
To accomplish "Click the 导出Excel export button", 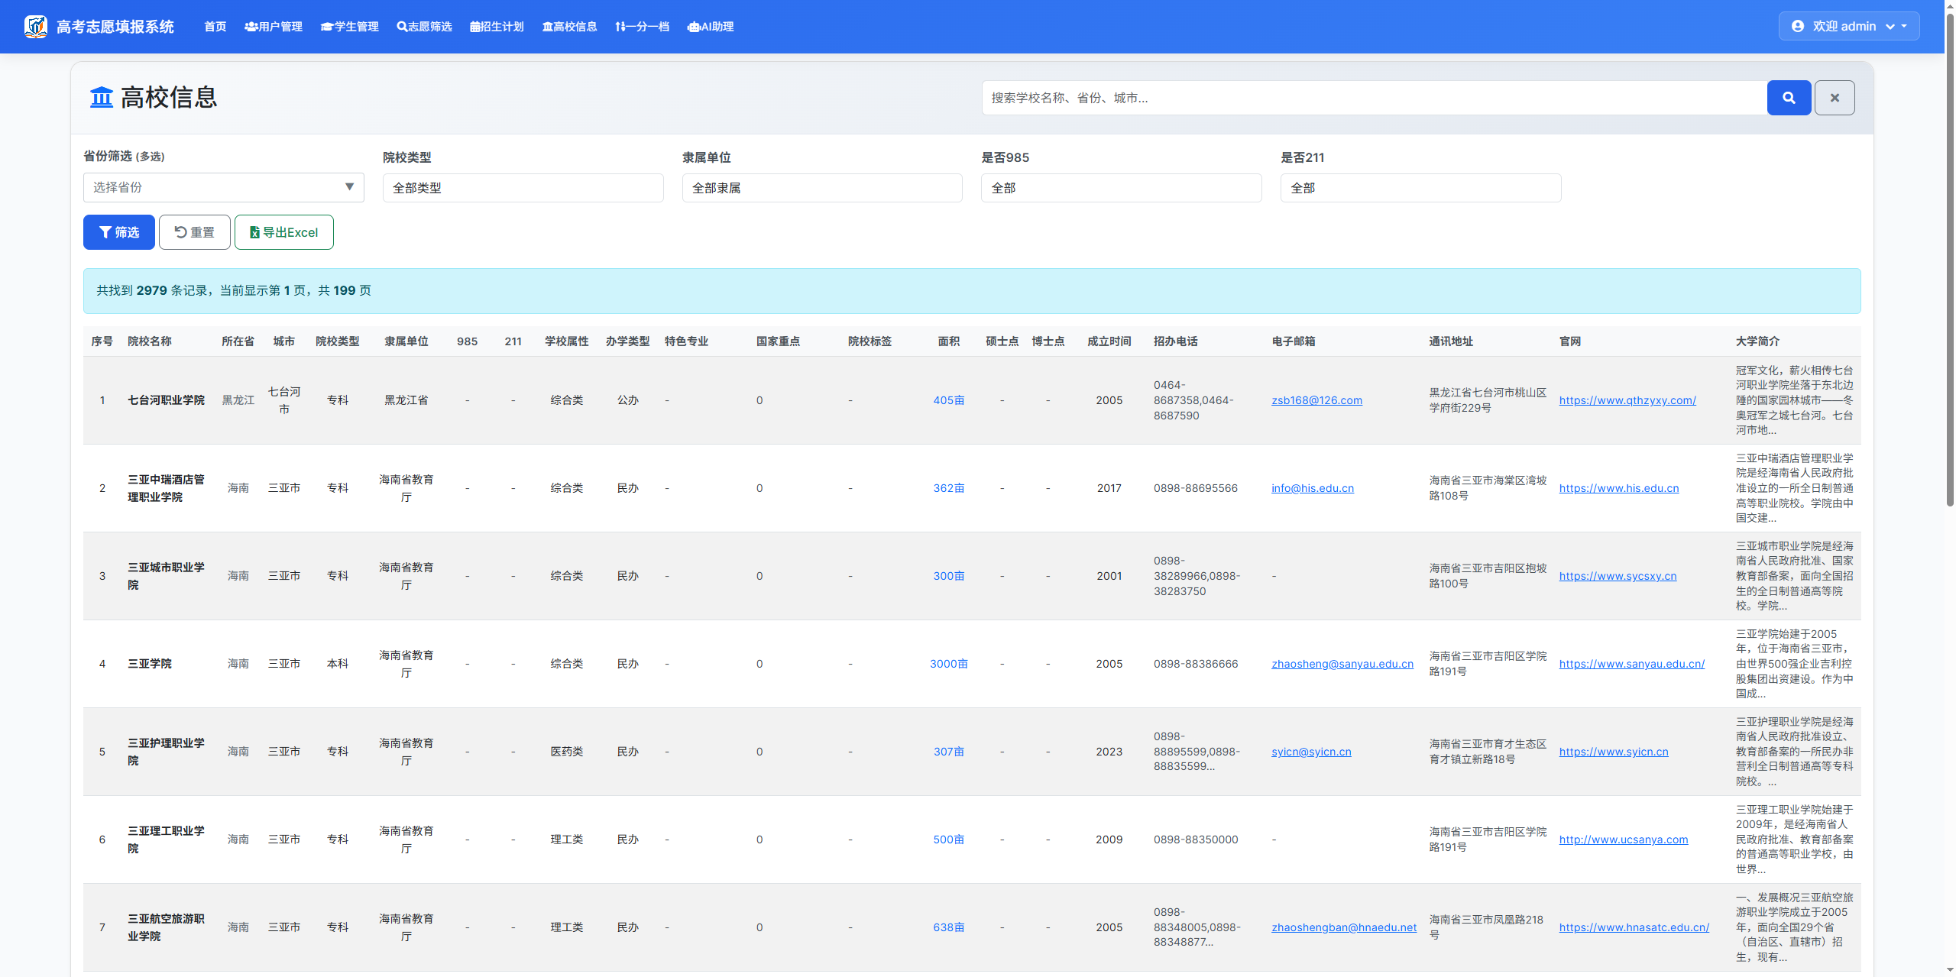I will click(284, 232).
